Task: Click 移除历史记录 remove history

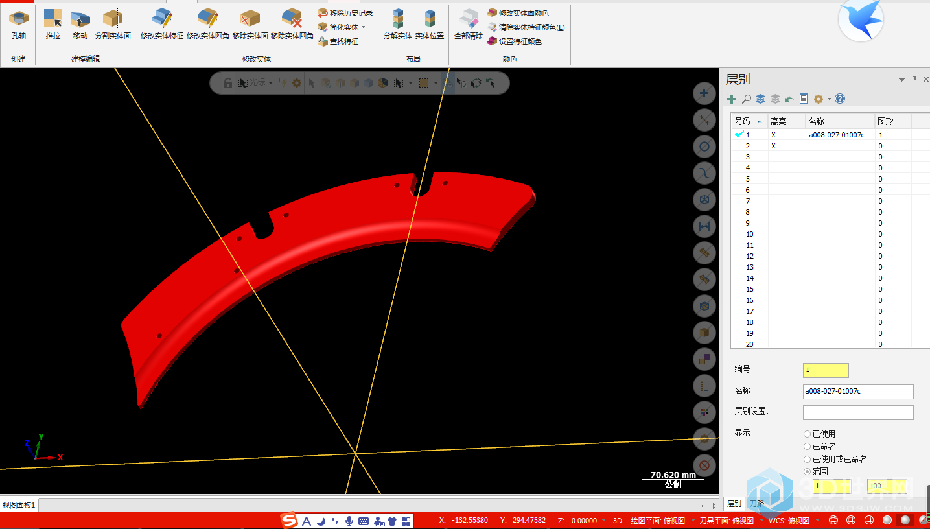Action: click(x=345, y=13)
